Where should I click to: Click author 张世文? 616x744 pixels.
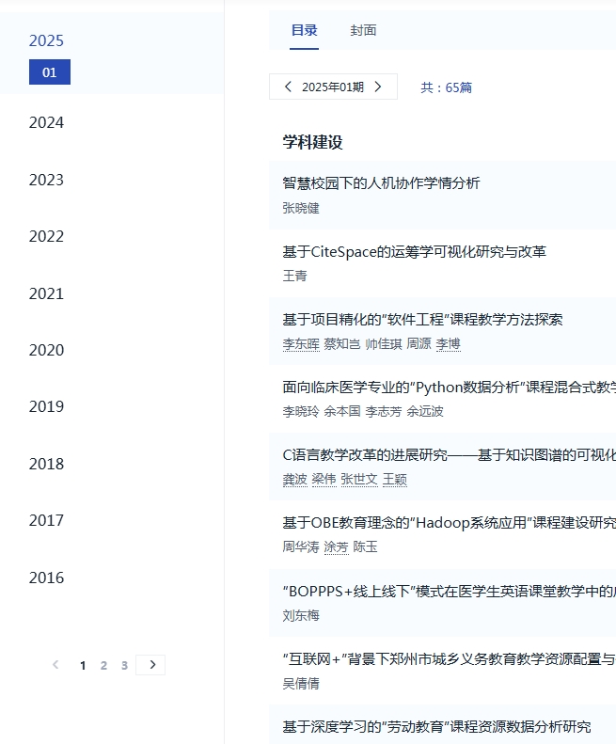359,480
